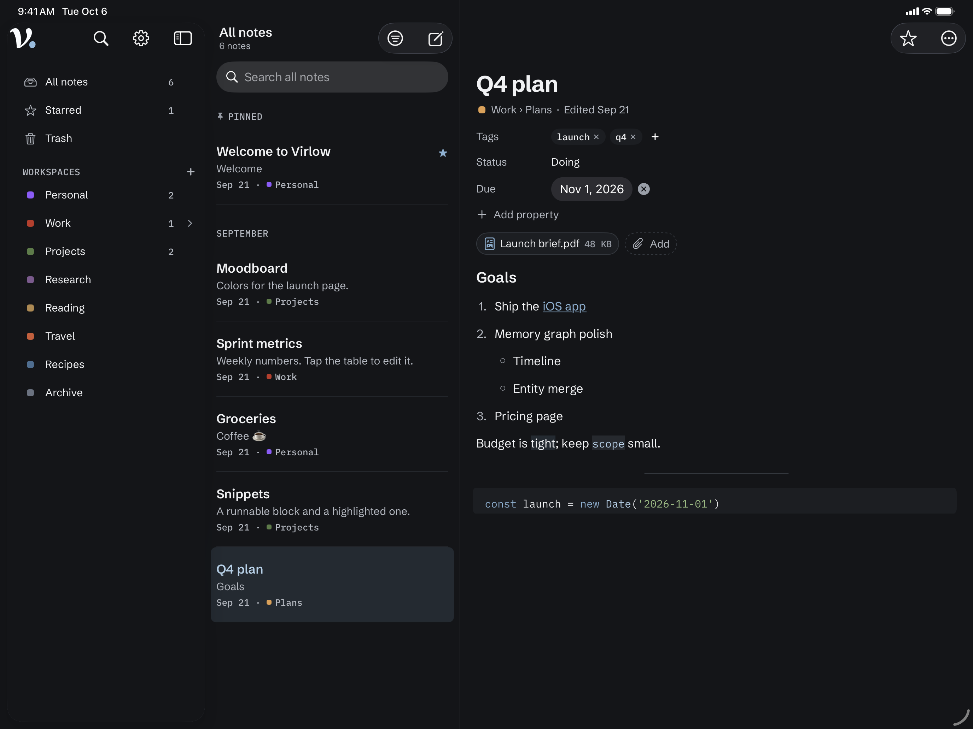973x729 pixels.
Task: Add a new workspace with plus icon
Action: (x=191, y=172)
